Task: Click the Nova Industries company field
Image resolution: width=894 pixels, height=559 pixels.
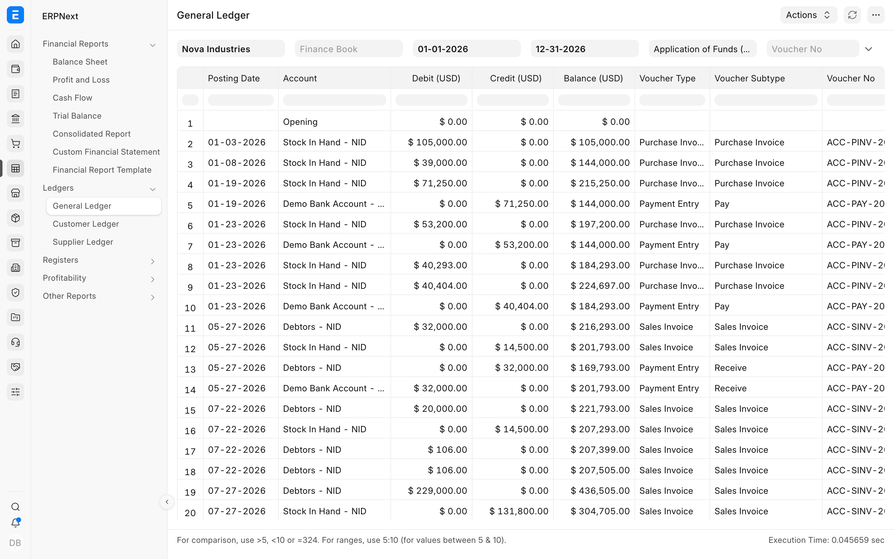Action: [x=231, y=49]
